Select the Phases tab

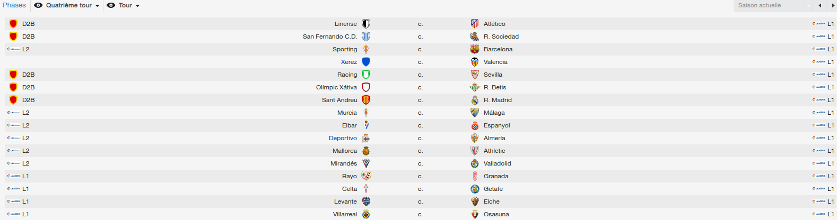click(14, 5)
